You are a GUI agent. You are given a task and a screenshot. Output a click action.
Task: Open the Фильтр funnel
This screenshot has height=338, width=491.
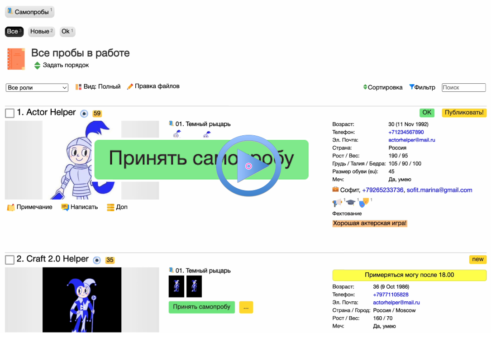422,87
